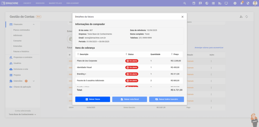Select Planos contratados in the sidebar
The image size is (259, 127).
(21, 30)
